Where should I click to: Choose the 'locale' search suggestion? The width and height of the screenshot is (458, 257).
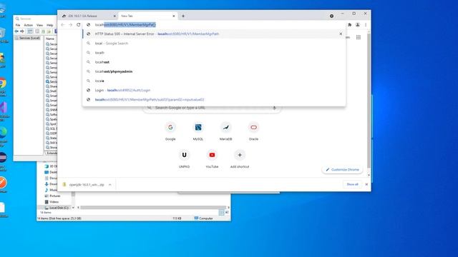click(214, 81)
